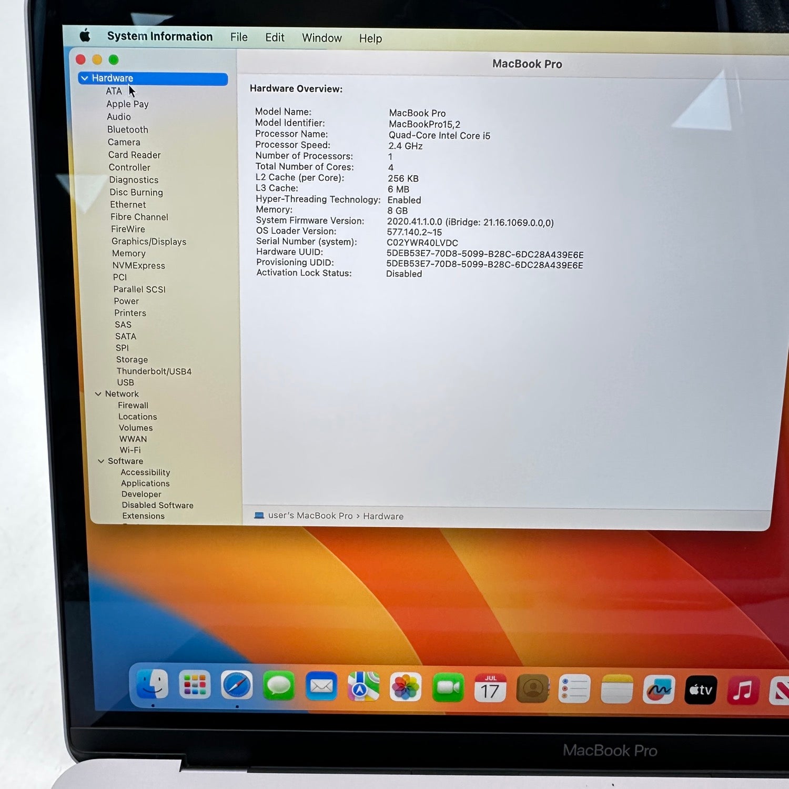Select Bluetooth in sidebar
Viewport: 789px width, 789px height.
click(128, 129)
